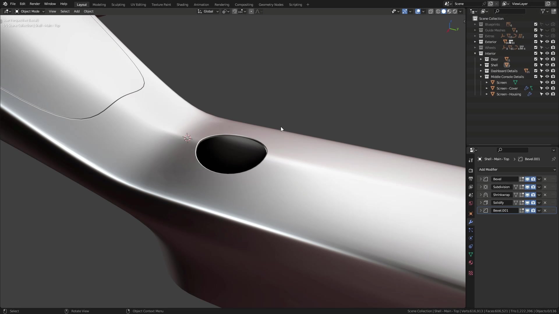Expand the Door collection
Image resolution: width=559 pixels, height=314 pixels.
[481, 59]
